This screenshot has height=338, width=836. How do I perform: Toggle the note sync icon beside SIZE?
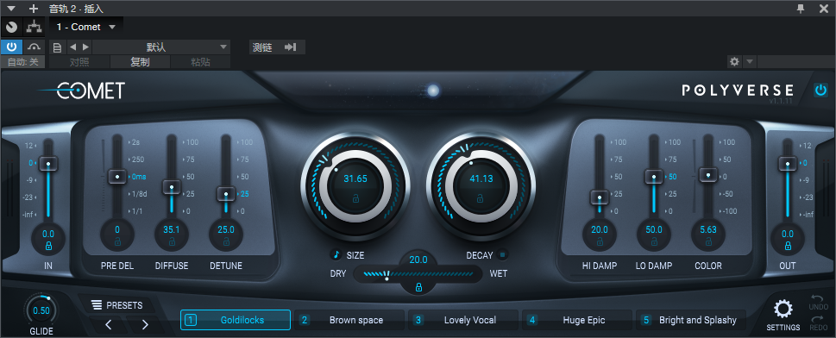336,255
